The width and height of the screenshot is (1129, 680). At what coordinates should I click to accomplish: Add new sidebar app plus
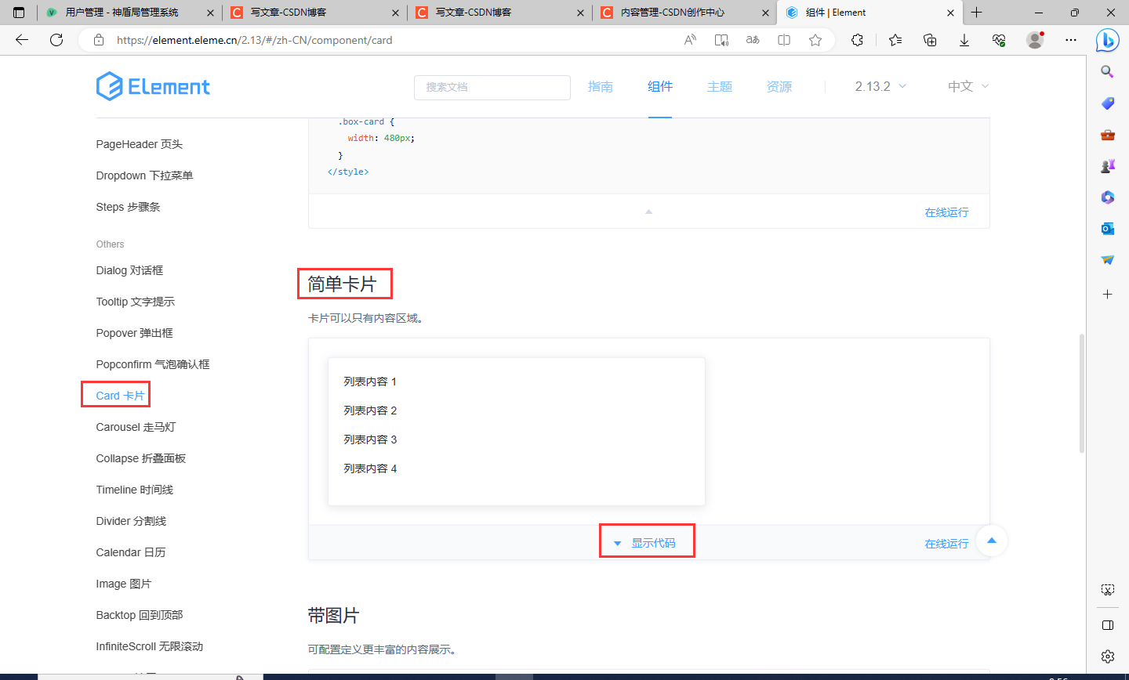pyautogui.click(x=1107, y=295)
